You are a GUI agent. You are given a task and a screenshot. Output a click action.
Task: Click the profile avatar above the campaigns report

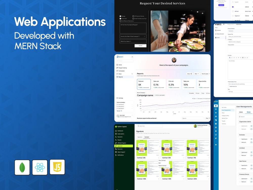click(x=174, y=60)
